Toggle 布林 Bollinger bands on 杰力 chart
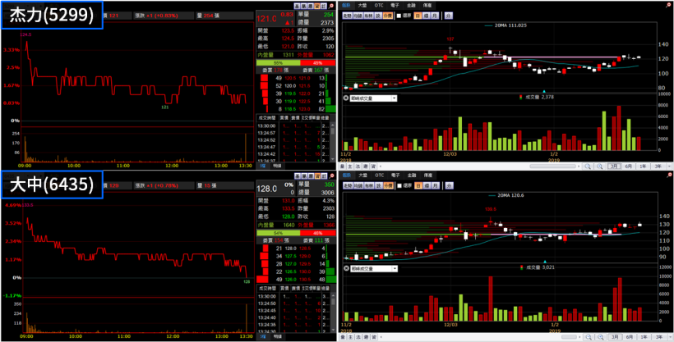This screenshot has height=342, width=674. pos(369,16)
